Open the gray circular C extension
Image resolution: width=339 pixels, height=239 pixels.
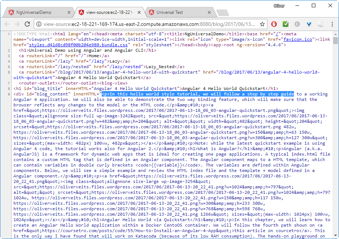297,24
